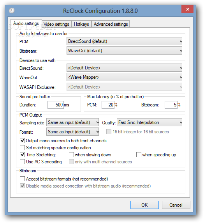Open the DirectSound device dropdown
204x223 pixels.
click(124, 68)
